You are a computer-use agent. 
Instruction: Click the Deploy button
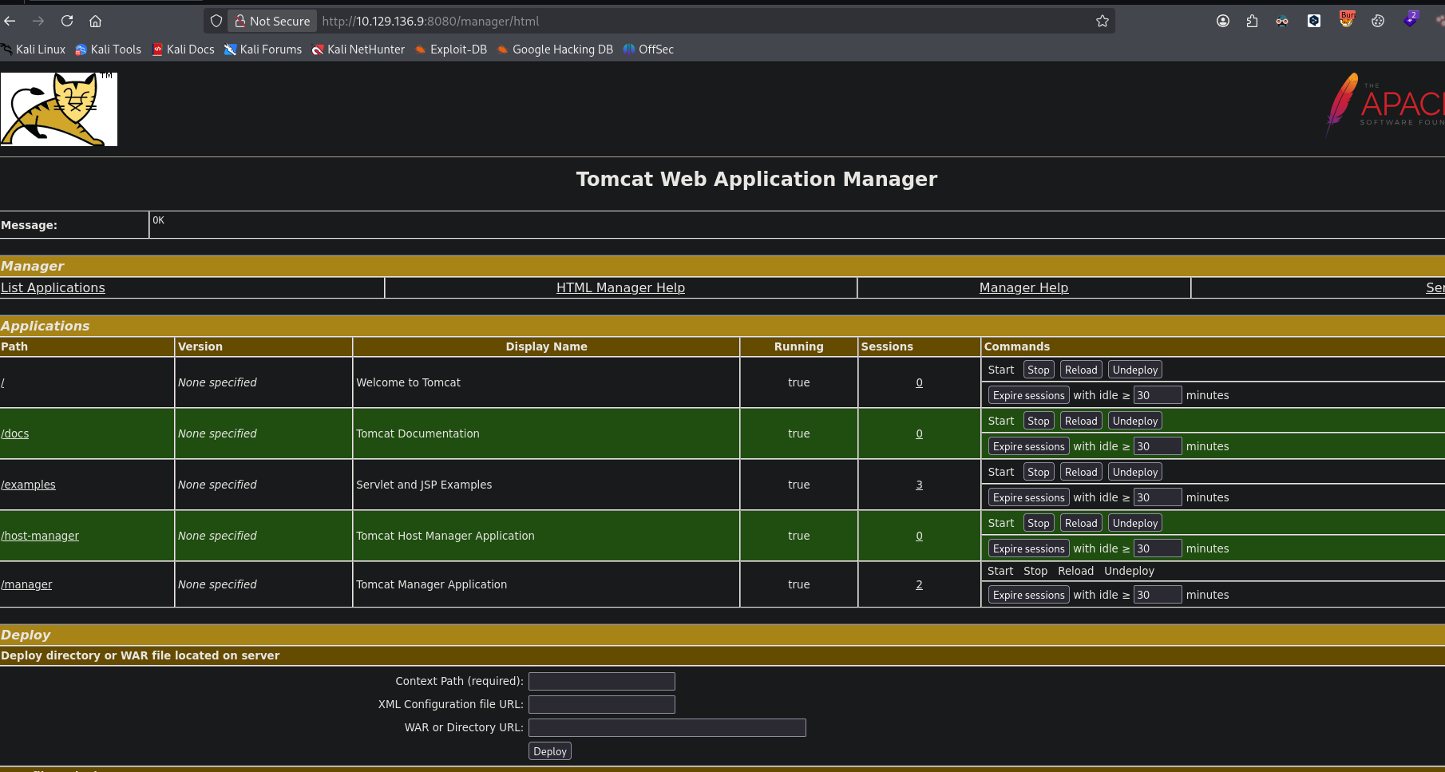point(550,751)
